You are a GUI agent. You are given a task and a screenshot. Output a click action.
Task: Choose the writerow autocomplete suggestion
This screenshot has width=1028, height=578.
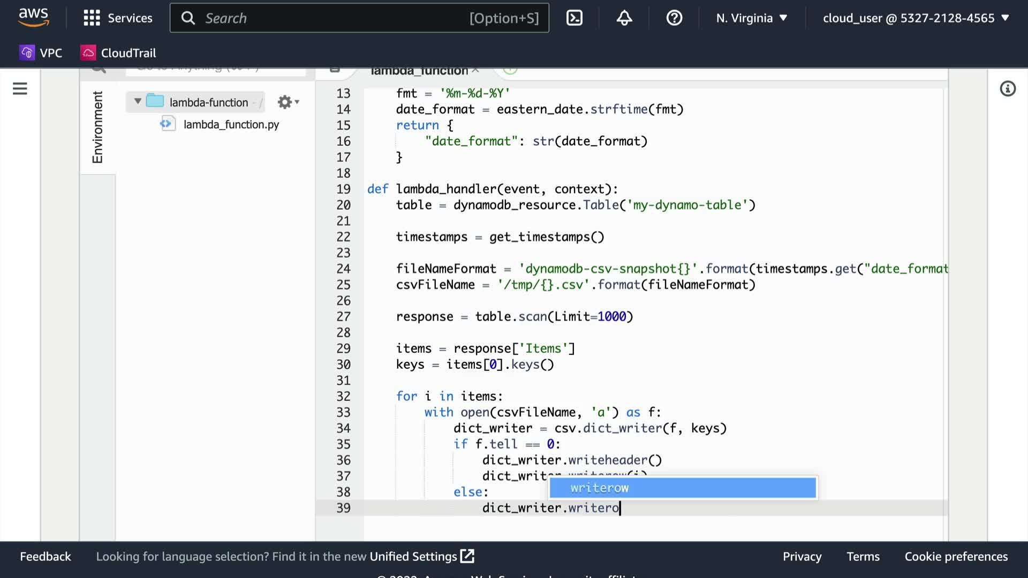click(682, 488)
